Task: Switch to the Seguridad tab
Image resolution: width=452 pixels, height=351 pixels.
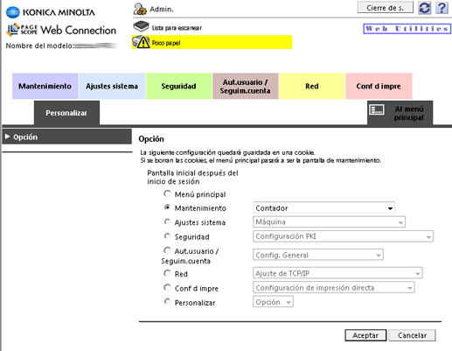Action: [178, 86]
